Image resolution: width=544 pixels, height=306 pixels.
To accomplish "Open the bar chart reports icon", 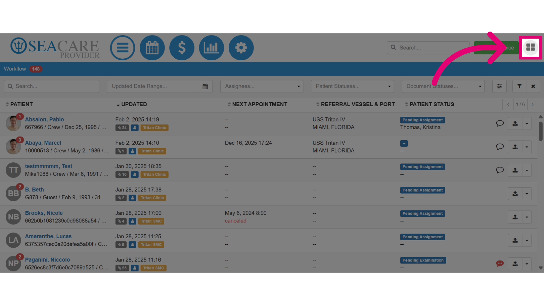I will 211,48.
